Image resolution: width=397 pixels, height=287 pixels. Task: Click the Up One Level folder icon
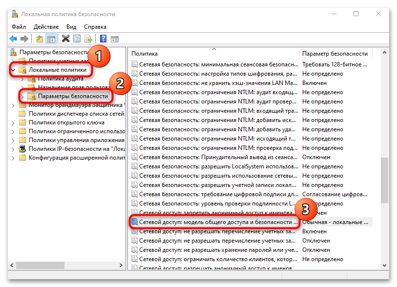click(40, 39)
